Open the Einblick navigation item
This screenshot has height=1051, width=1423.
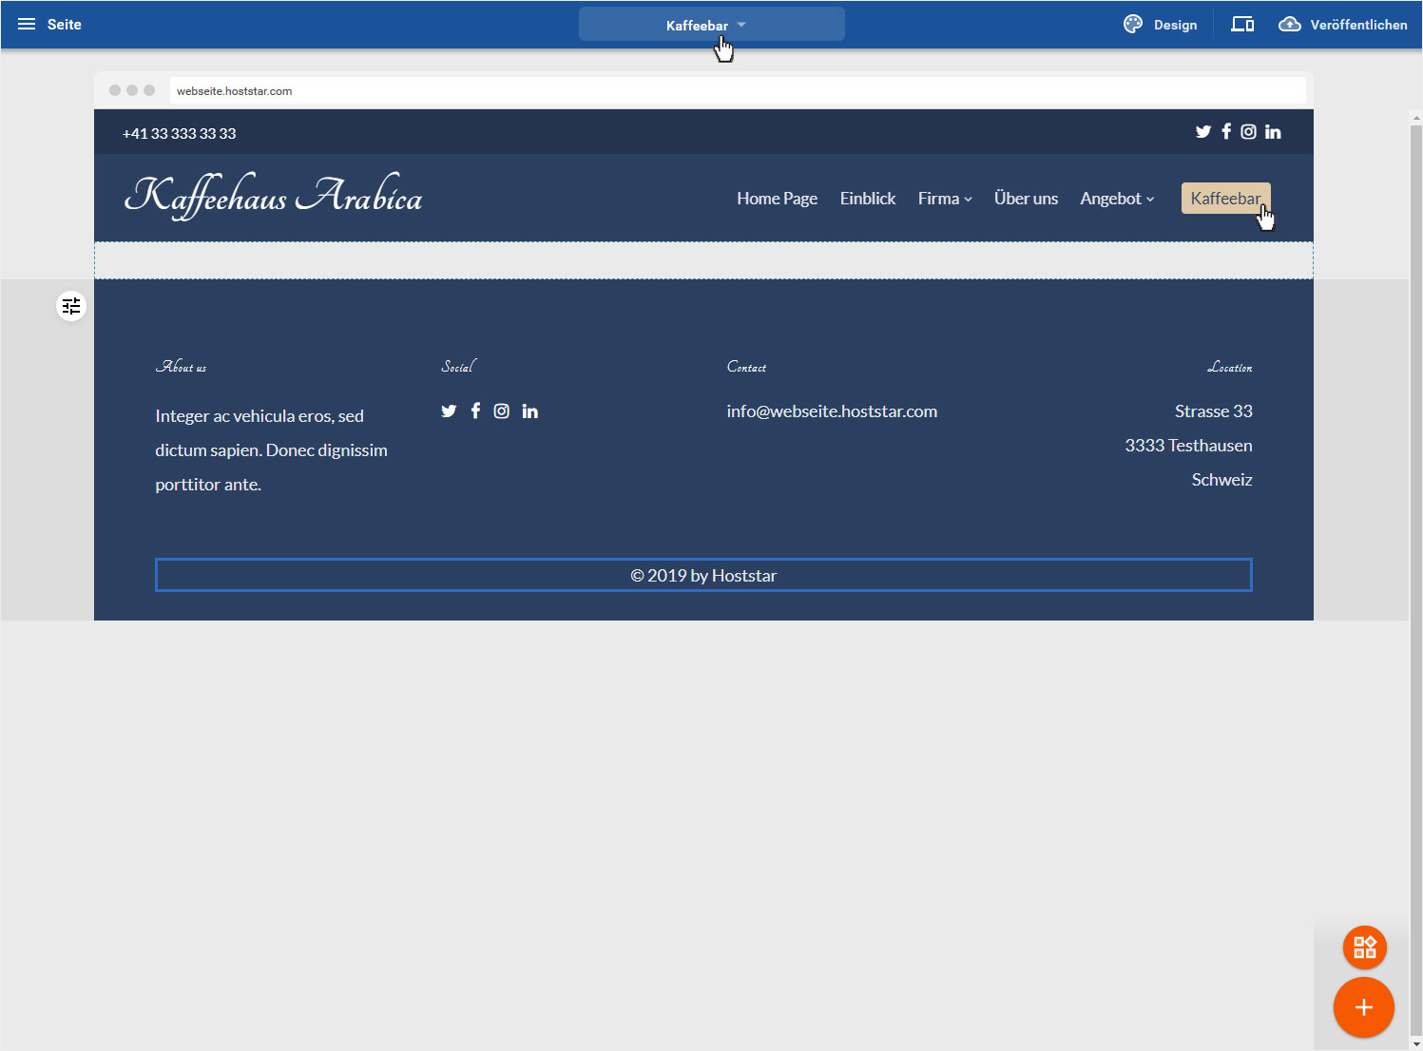(x=868, y=199)
